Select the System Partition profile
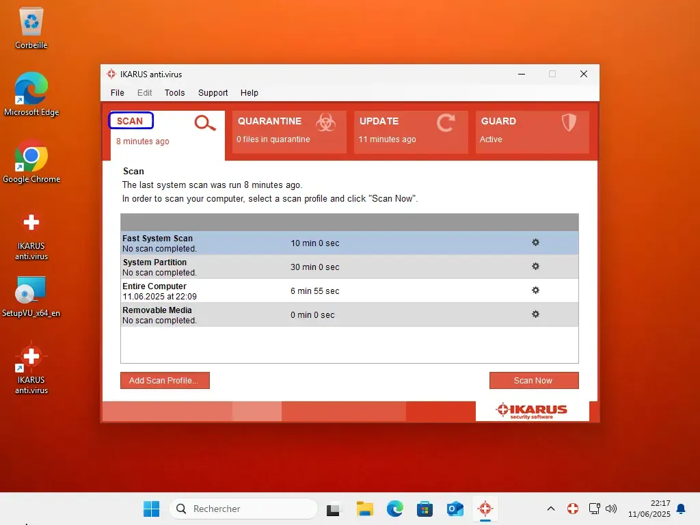This screenshot has width=700, height=525. pos(349,267)
